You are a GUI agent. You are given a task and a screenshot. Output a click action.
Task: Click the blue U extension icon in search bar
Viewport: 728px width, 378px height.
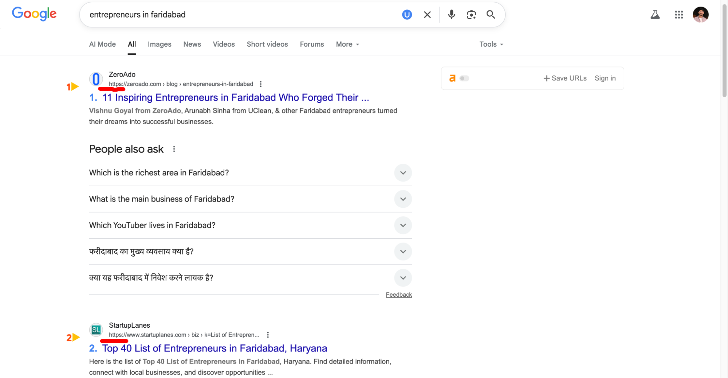pyautogui.click(x=407, y=15)
